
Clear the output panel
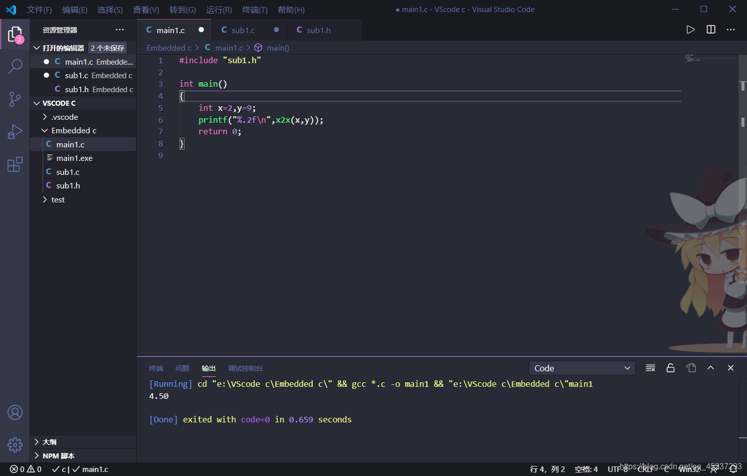(x=650, y=368)
